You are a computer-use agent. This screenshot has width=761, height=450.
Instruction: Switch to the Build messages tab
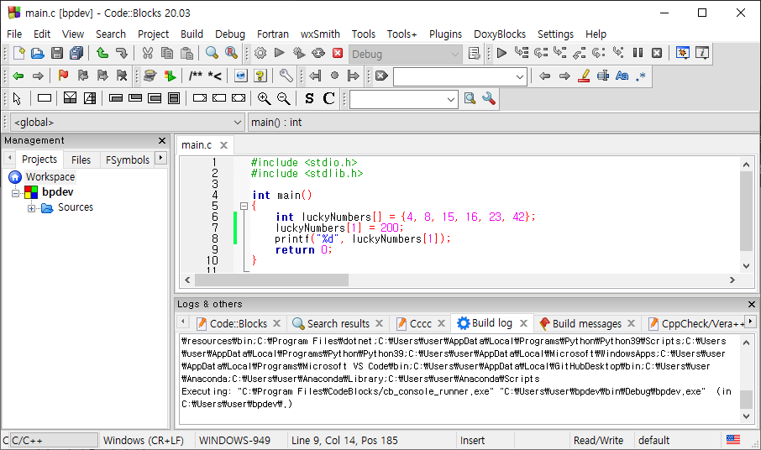tap(586, 323)
